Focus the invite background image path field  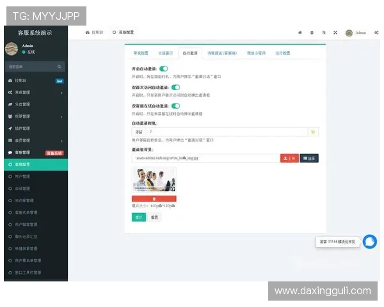coord(205,158)
